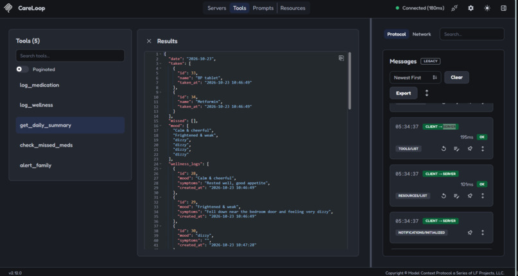Toggle the Paginated switch

click(x=22, y=69)
